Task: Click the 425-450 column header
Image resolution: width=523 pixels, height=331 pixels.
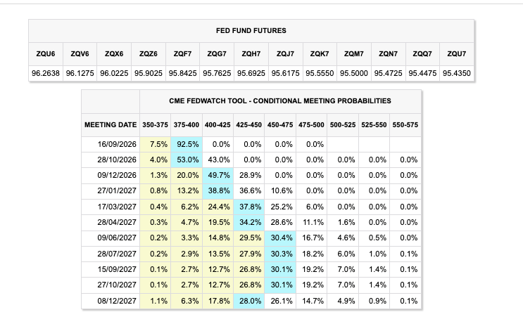Action: (x=248, y=125)
